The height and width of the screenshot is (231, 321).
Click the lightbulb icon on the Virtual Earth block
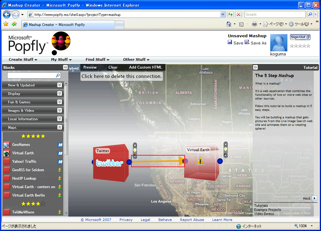(x=226, y=150)
